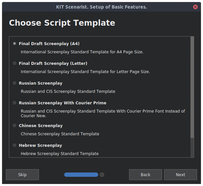This screenshot has width=203, height=186.
Task: Go back with the Back button
Action: point(145,175)
